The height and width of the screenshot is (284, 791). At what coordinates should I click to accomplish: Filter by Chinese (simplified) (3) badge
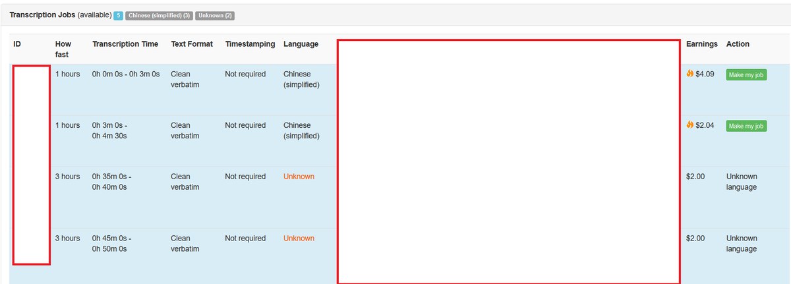click(x=160, y=15)
